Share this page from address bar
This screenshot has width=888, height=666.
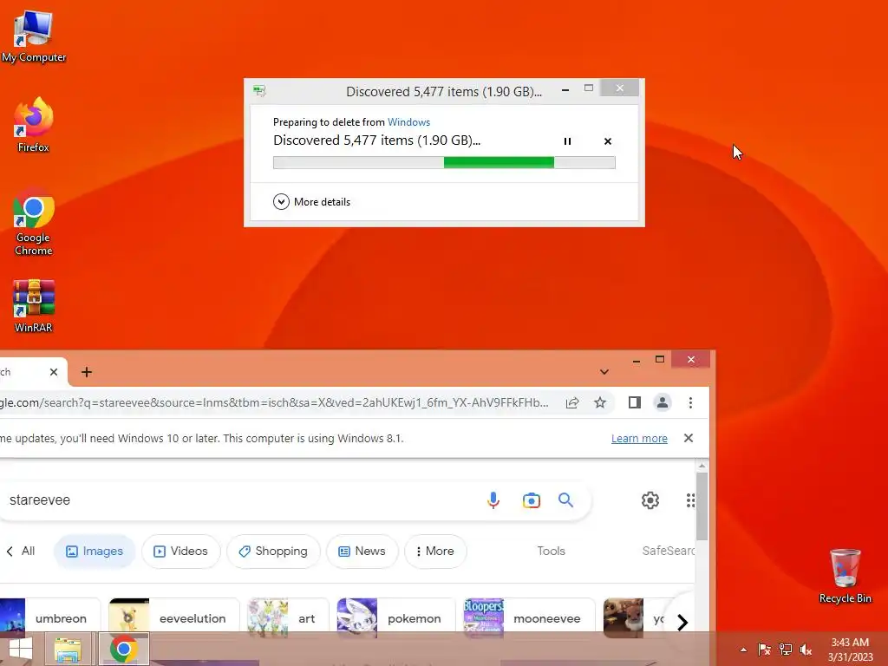[x=572, y=402]
